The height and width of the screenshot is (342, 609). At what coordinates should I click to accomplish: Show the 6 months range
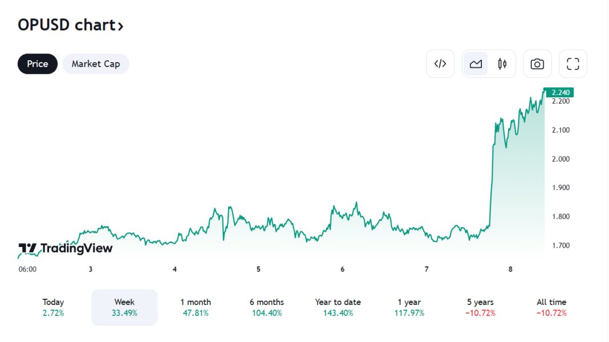(x=267, y=307)
